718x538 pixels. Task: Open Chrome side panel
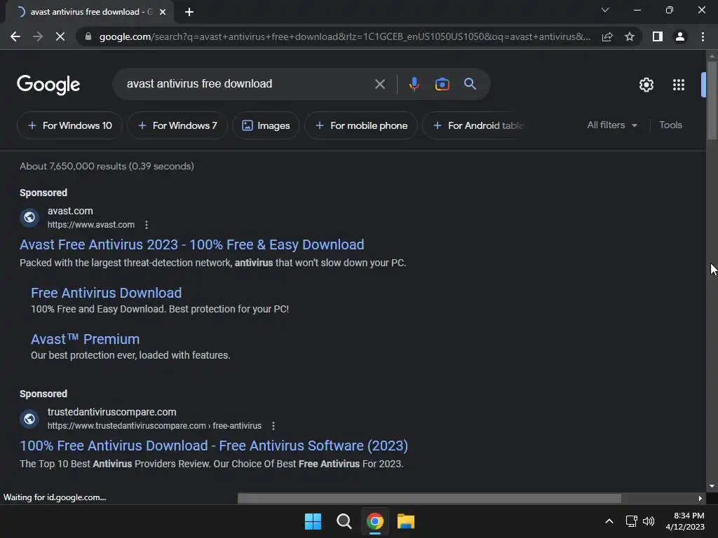pos(658,36)
